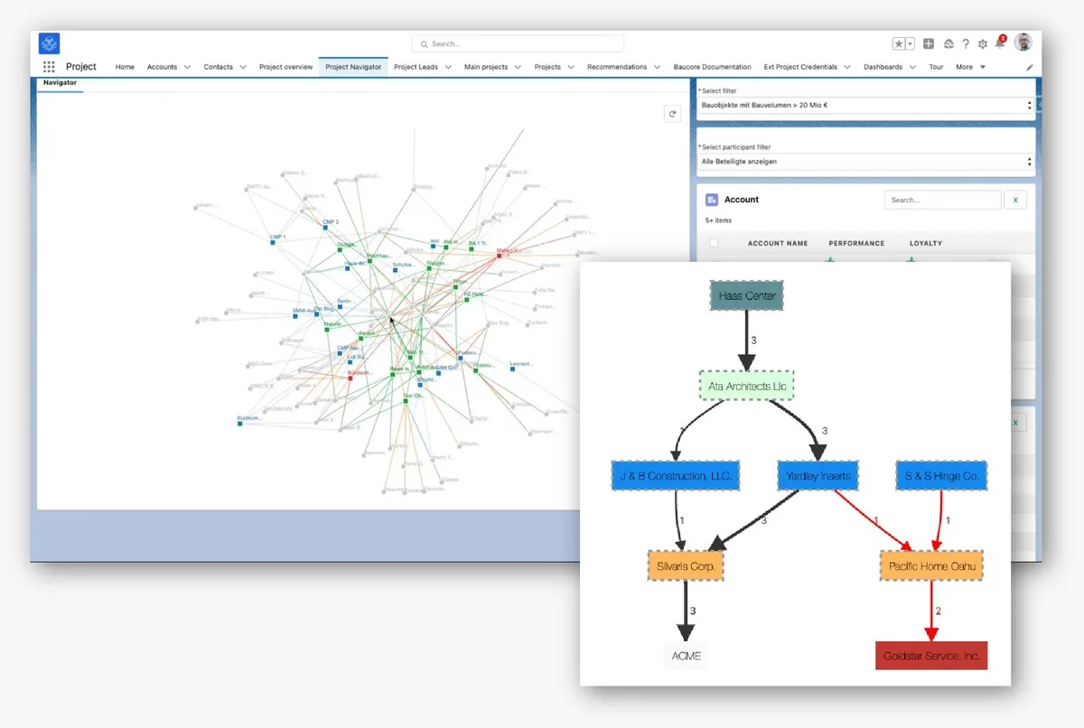1084x728 pixels.
Task: Expand the Main projects tab chevron
Action: (x=518, y=67)
